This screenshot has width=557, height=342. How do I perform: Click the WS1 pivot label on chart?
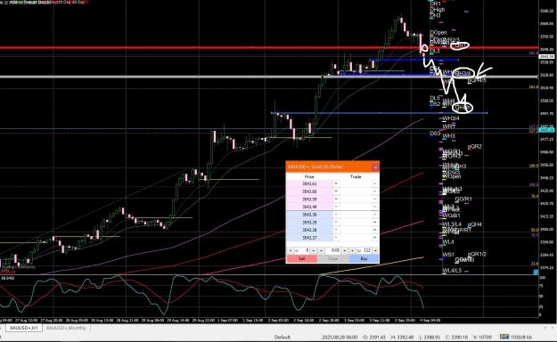(448, 255)
